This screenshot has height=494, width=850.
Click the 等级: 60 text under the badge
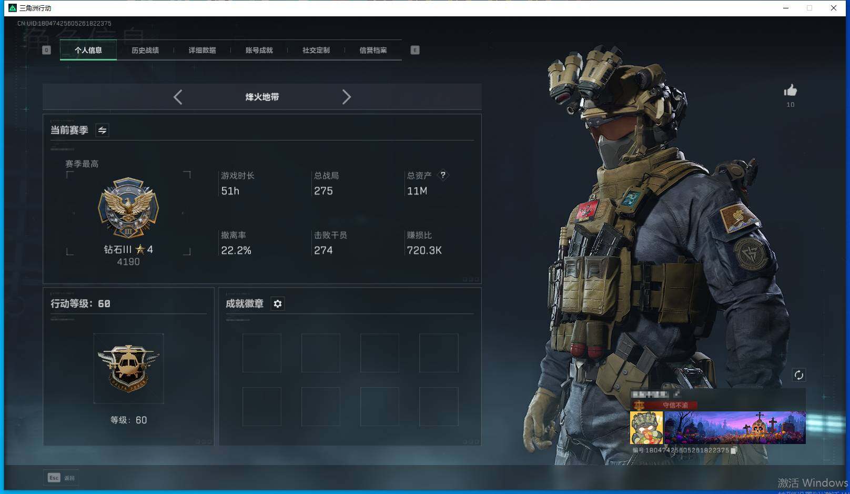click(128, 420)
